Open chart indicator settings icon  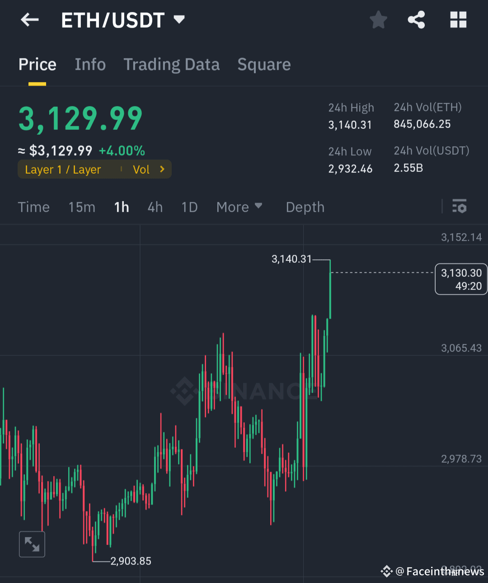(x=460, y=206)
